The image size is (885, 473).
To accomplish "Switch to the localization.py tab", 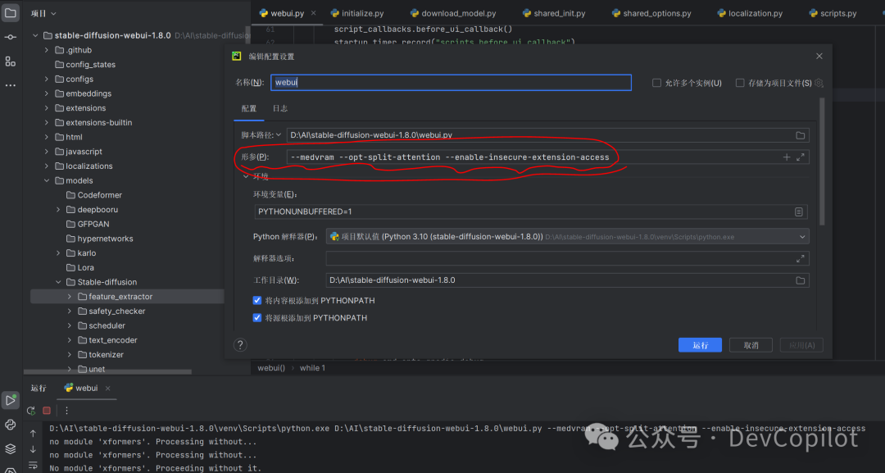I will (750, 13).
